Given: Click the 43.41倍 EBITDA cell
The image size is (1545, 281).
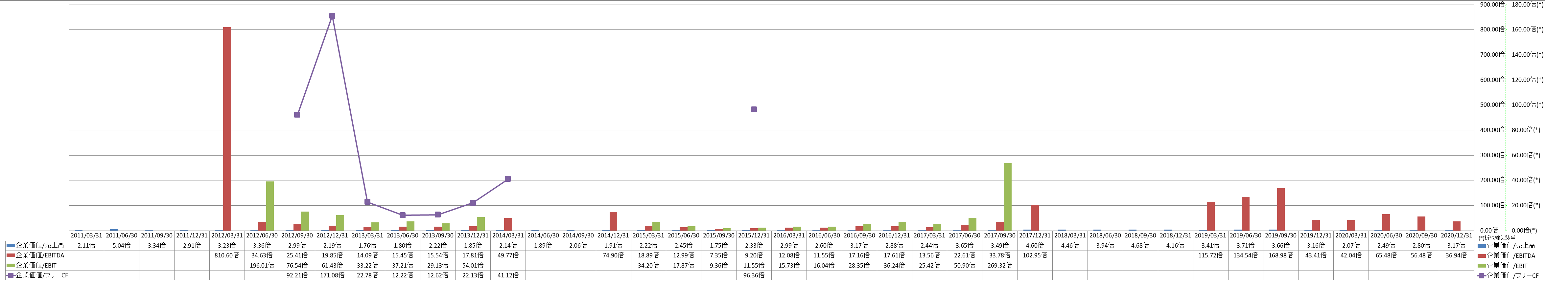Looking at the screenshot, I should [x=1317, y=255].
